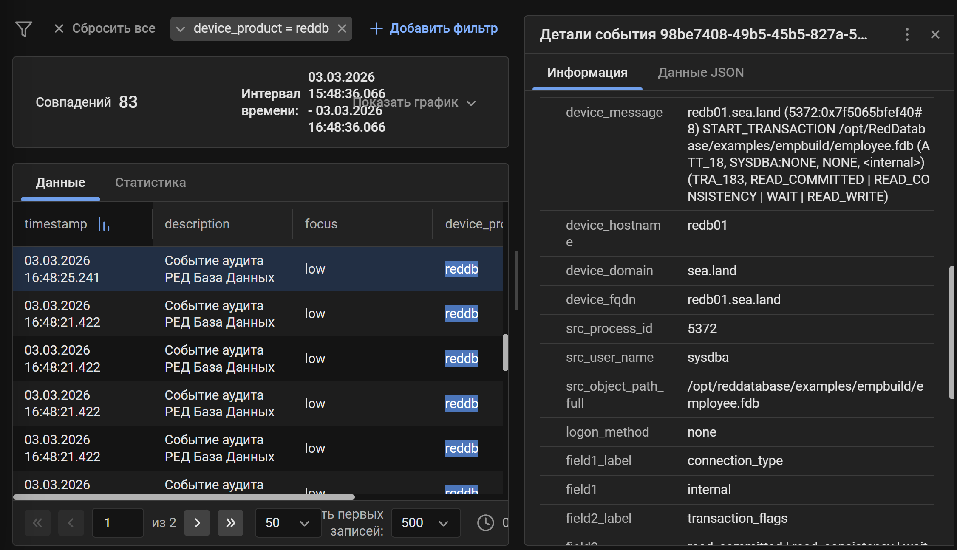Go to the next page with arrow icon
The height and width of the screenshot is (550, 957).
pyautogui.click(x=197, y=523)
